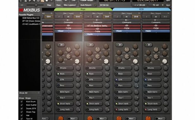Uncheck Kick Drum in the Show list
The height and width of the screenshot is (120, 195).
(x=22, y=101)
